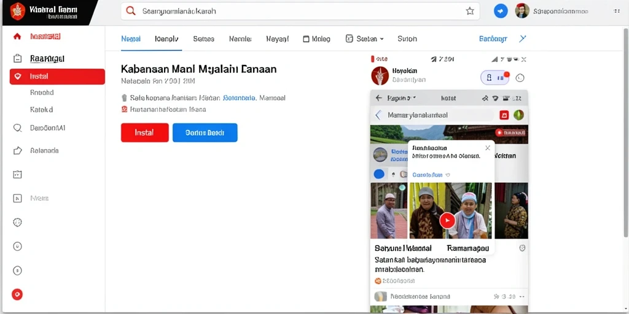This screenshot has height=314, width=629.
Task: Open the blue circular icon in header
Action: [x=501, y=11]
